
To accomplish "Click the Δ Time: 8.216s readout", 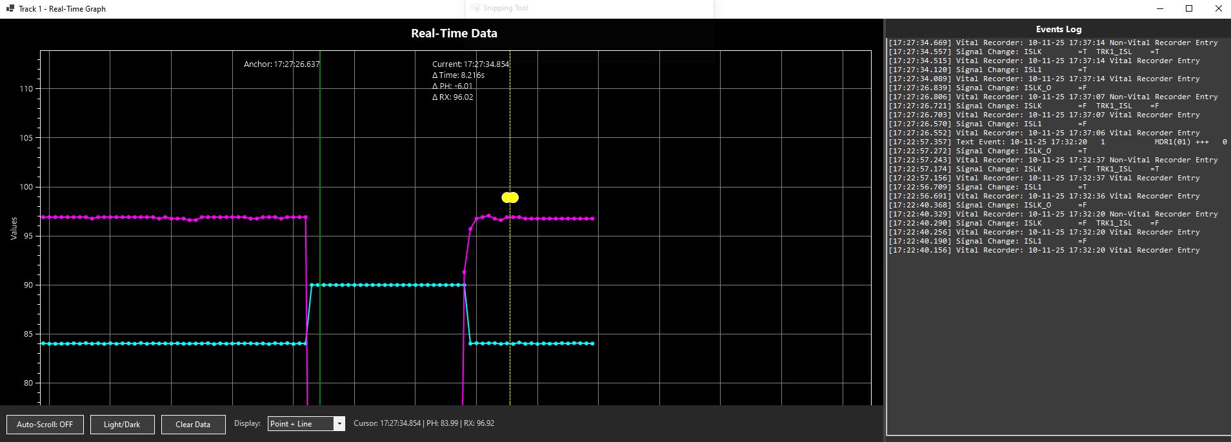I will (458, 75).
